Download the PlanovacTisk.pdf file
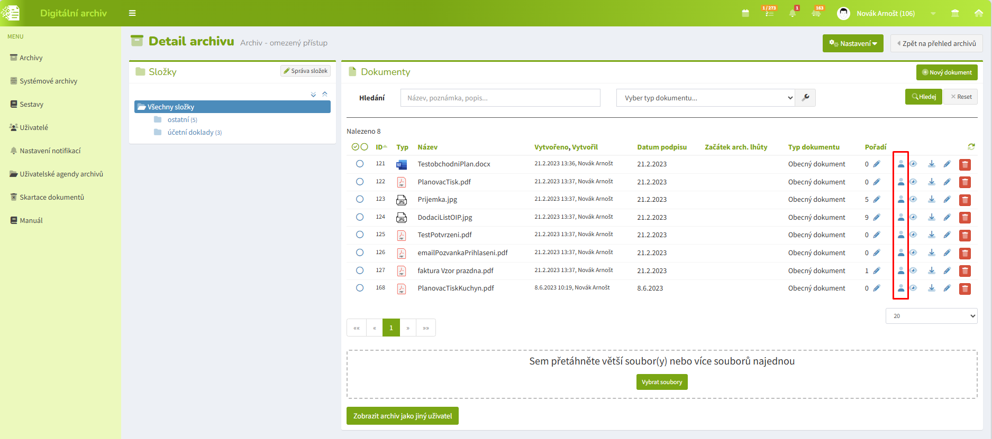This screenshot has width=992, height=439. pyautogui.click(x=932, y=182)
